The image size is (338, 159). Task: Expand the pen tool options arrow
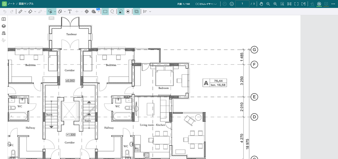(25, 12)
